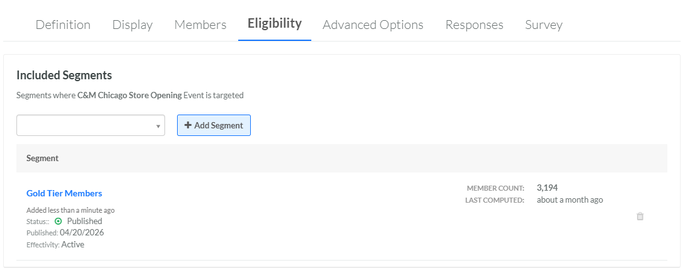Switch to the Definition tab
The width and height of the screenshot is (685, 270).
click(x=63, y=25)
